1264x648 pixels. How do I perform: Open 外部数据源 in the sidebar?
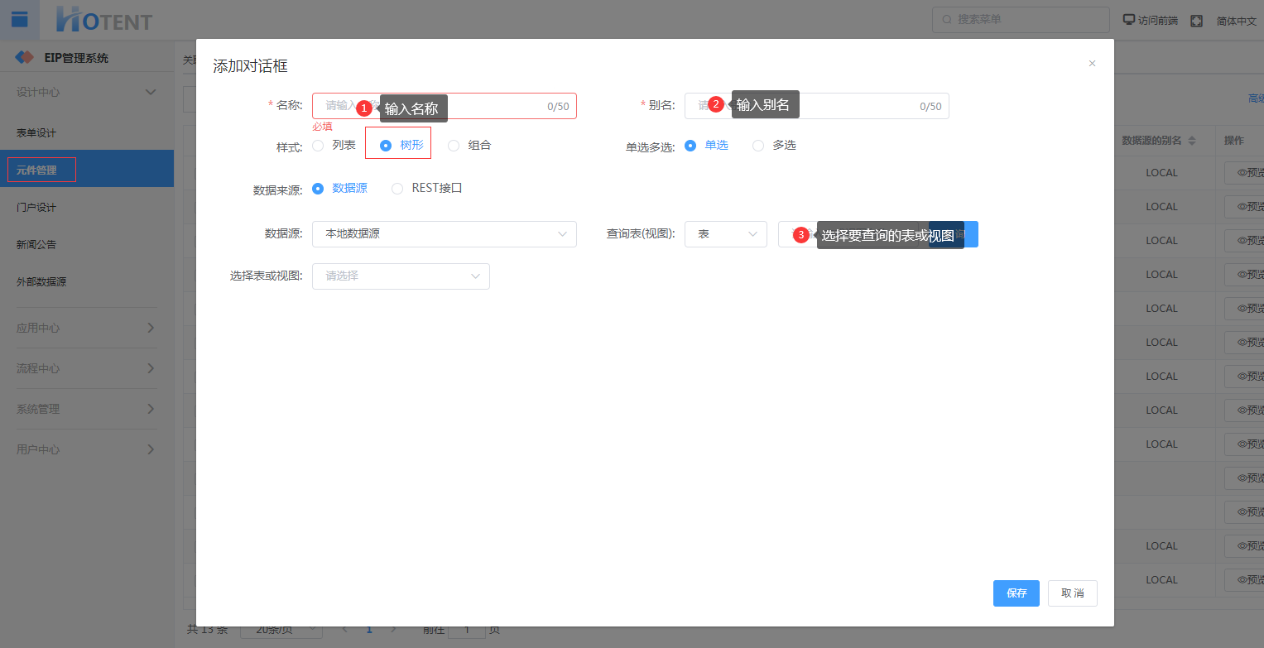coord(41,282)
